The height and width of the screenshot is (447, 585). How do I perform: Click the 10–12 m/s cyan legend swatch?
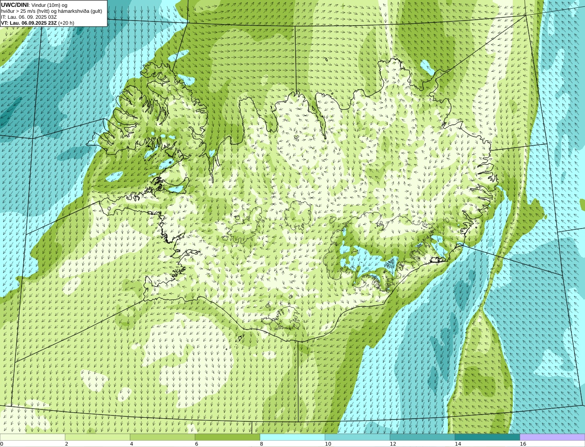(357, 437)
